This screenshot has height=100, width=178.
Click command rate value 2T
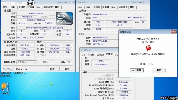123,98
